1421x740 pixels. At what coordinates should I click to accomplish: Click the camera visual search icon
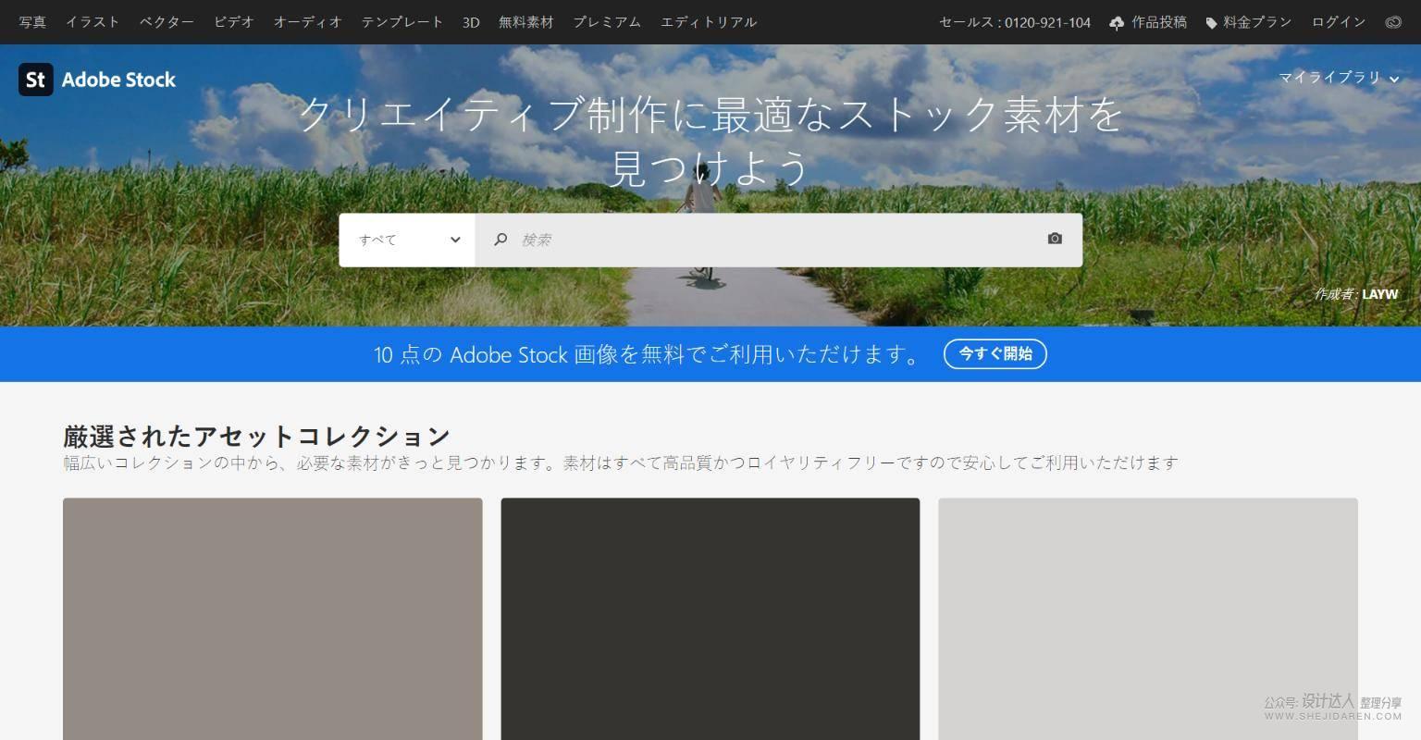click(x=1055, y=239)
